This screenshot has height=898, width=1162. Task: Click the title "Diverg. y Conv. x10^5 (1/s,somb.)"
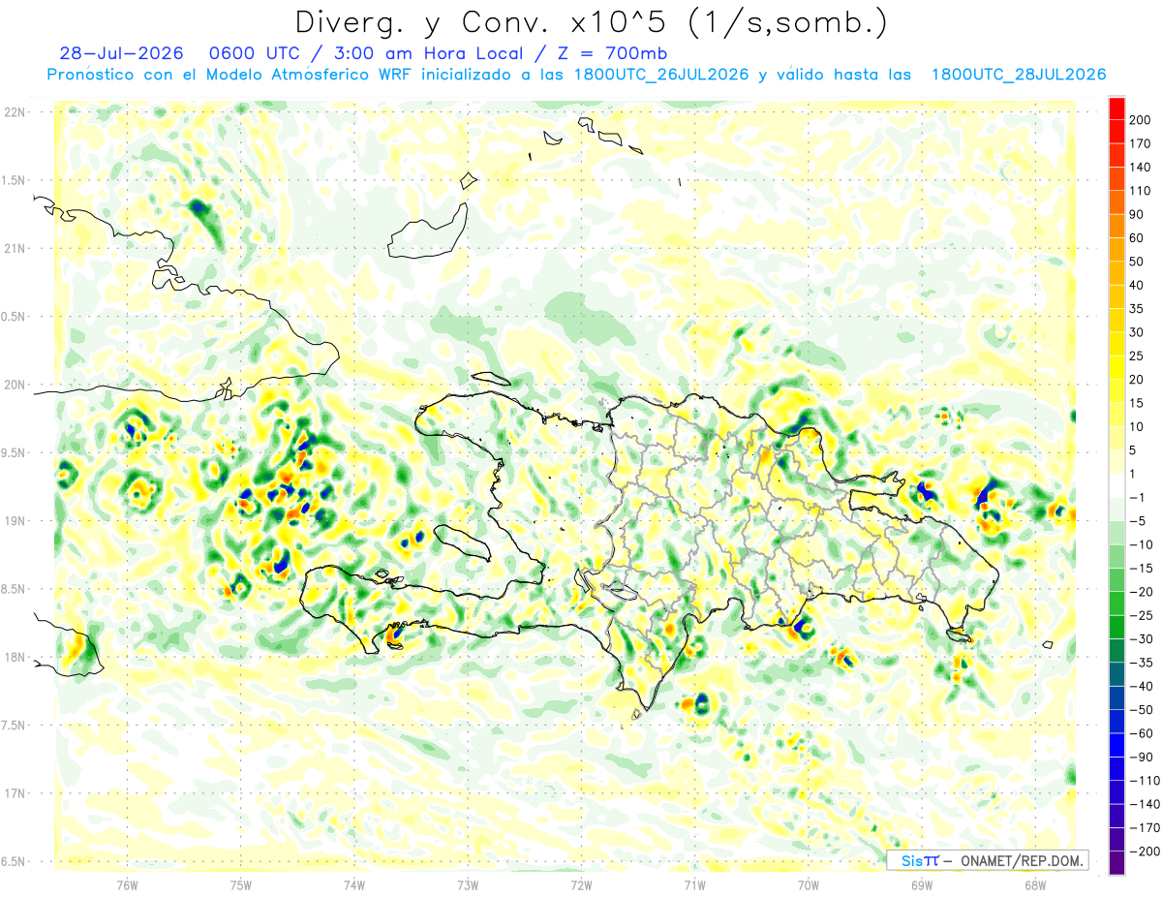click(591, 21)
